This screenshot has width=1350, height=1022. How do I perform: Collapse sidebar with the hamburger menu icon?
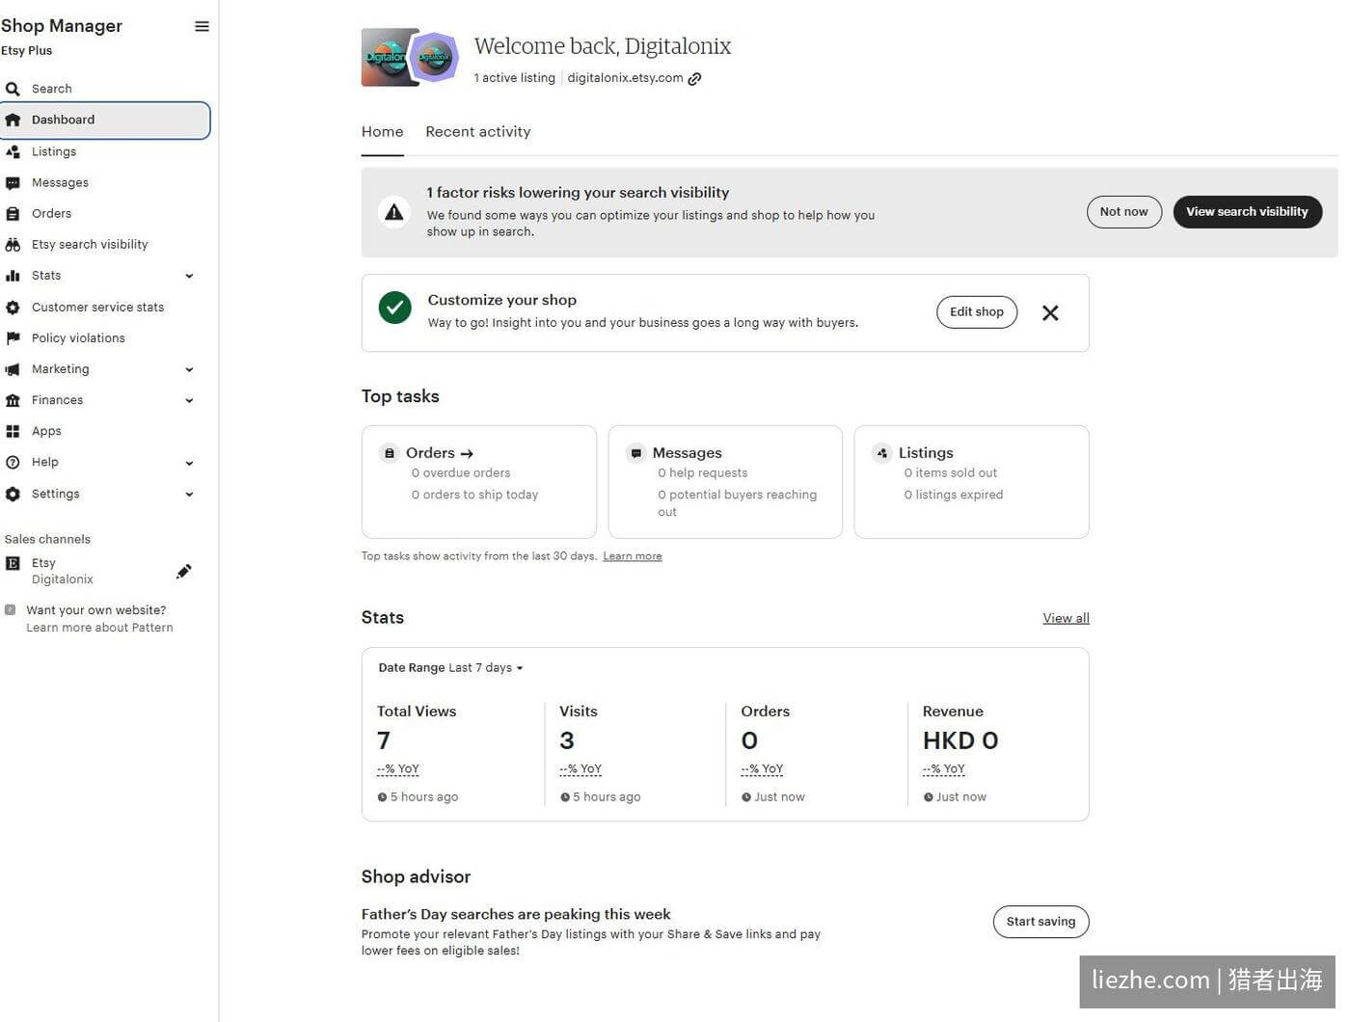(202, 26)
